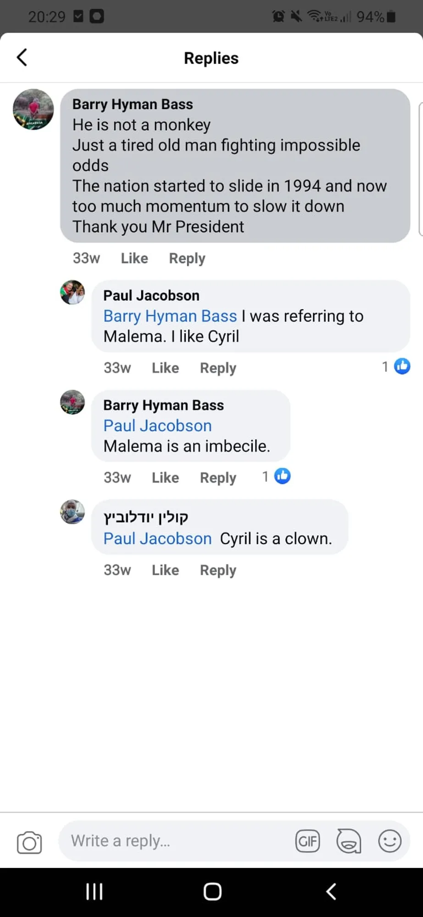Open Paul Jacobson mention in clown reply
Screen dimensions: 423x917
coord(157,538)
